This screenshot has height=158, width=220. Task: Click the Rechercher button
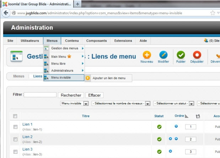point(71,95)
